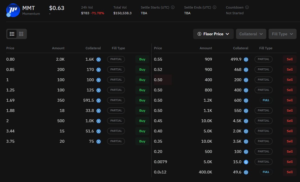Click the Collateral column header in buy table
300x182 pixels.
coord(93,48)
